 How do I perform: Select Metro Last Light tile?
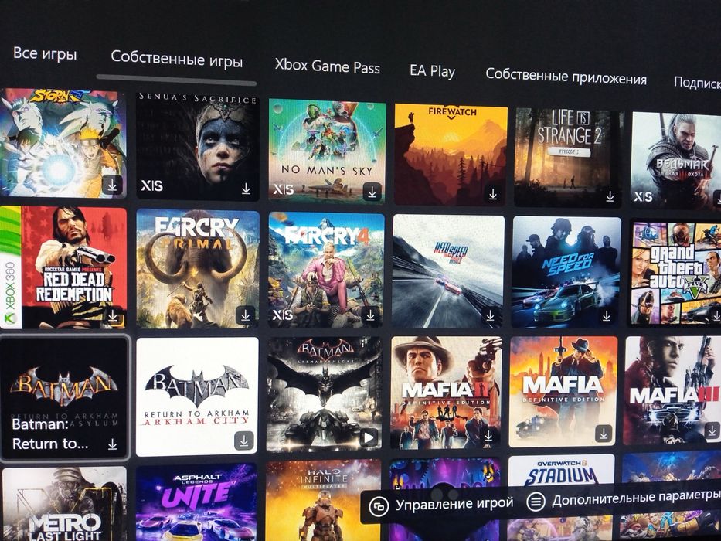pyautogui.click(x=64, y=504)
